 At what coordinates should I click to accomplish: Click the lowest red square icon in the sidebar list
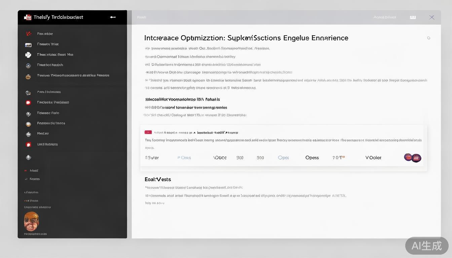(x=28, y=144)
